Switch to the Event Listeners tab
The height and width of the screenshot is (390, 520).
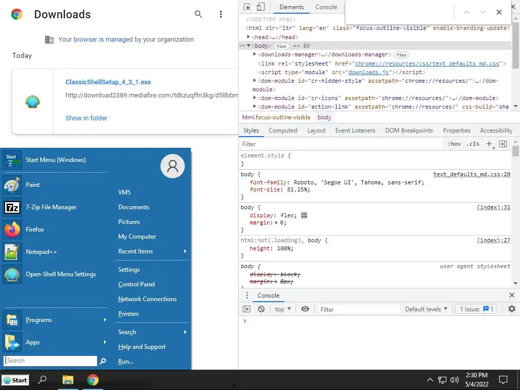pyautogui.click(x=355, y=131)
